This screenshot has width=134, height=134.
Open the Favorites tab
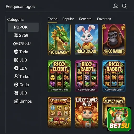[104, 19]
